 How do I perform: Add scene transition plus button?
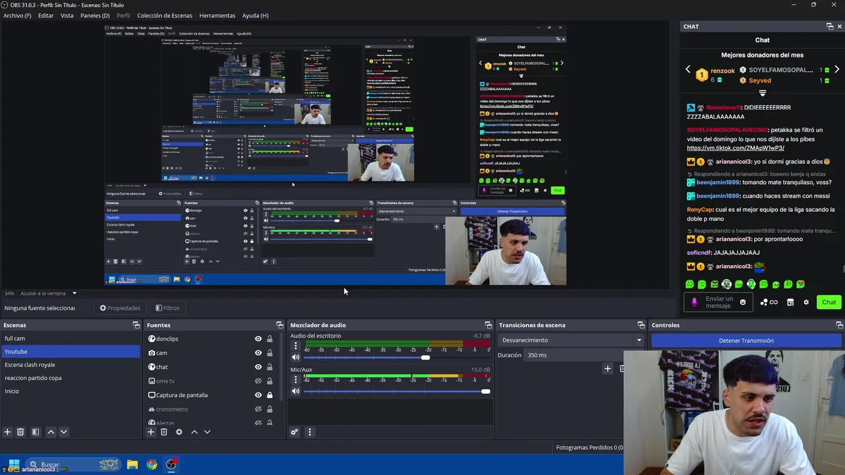coord(607,369)
